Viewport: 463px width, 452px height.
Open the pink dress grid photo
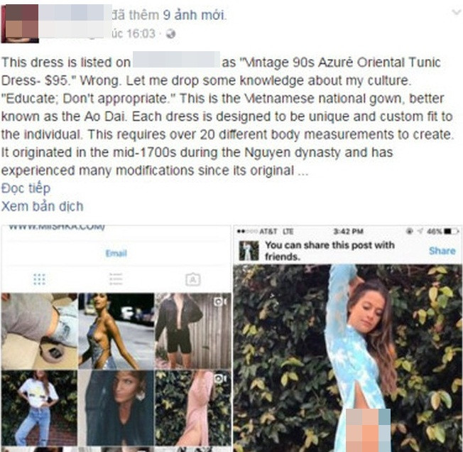pos(193,408)
